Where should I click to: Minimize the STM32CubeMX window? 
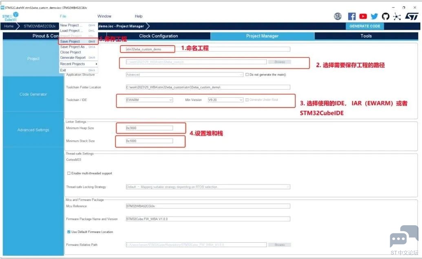tap(393, 7)
